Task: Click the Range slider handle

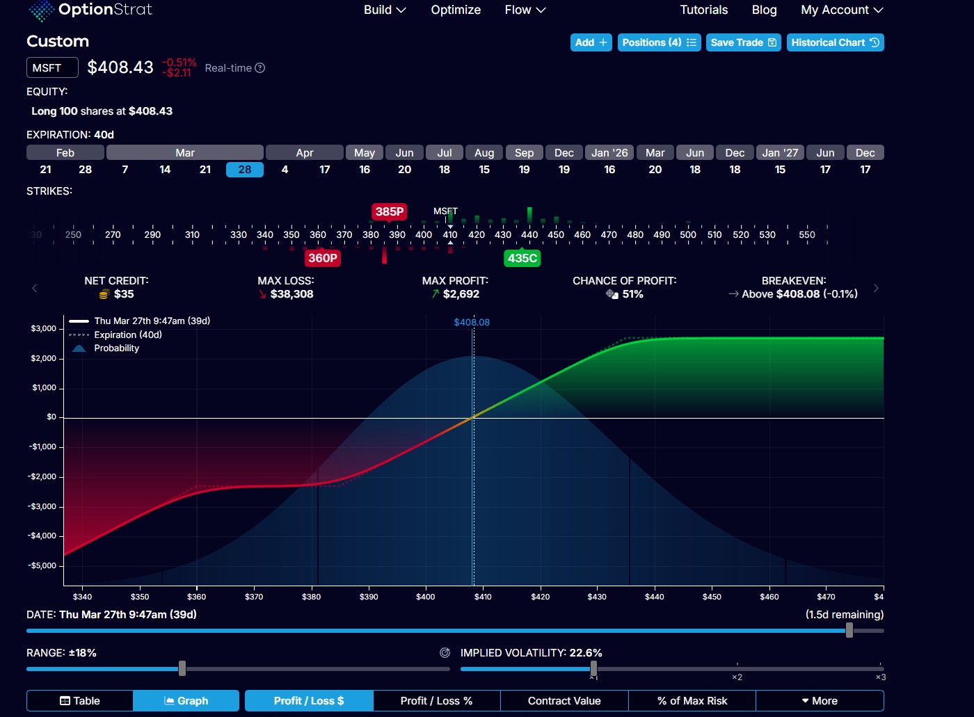Action: click(182, 668)
